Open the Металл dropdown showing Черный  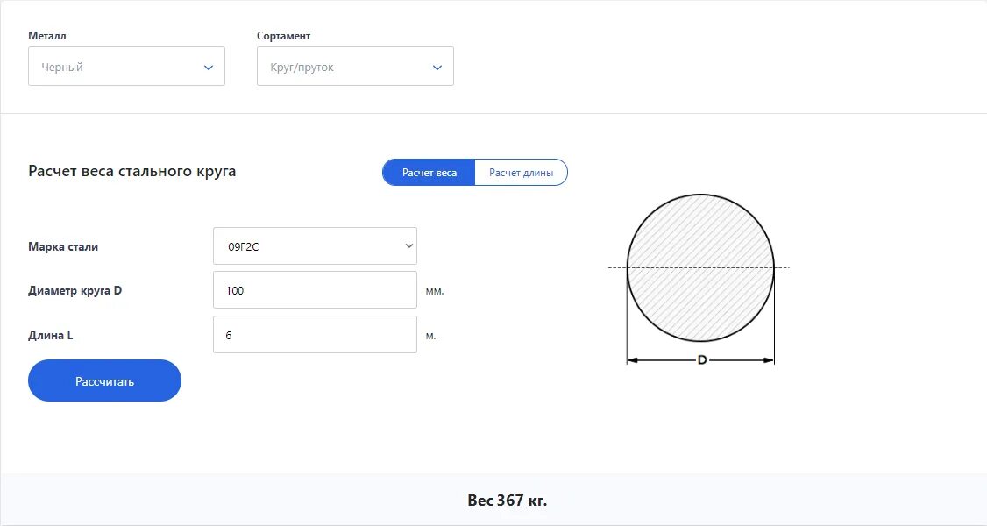[x=126, y=67]
